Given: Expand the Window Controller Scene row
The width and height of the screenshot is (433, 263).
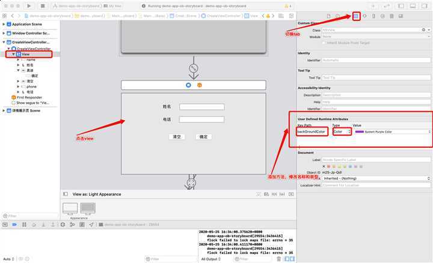Looking at the screenshot, I should tap(4, 33).
